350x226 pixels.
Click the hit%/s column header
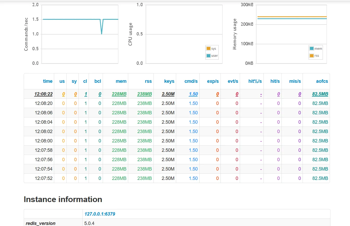[255, 81]
